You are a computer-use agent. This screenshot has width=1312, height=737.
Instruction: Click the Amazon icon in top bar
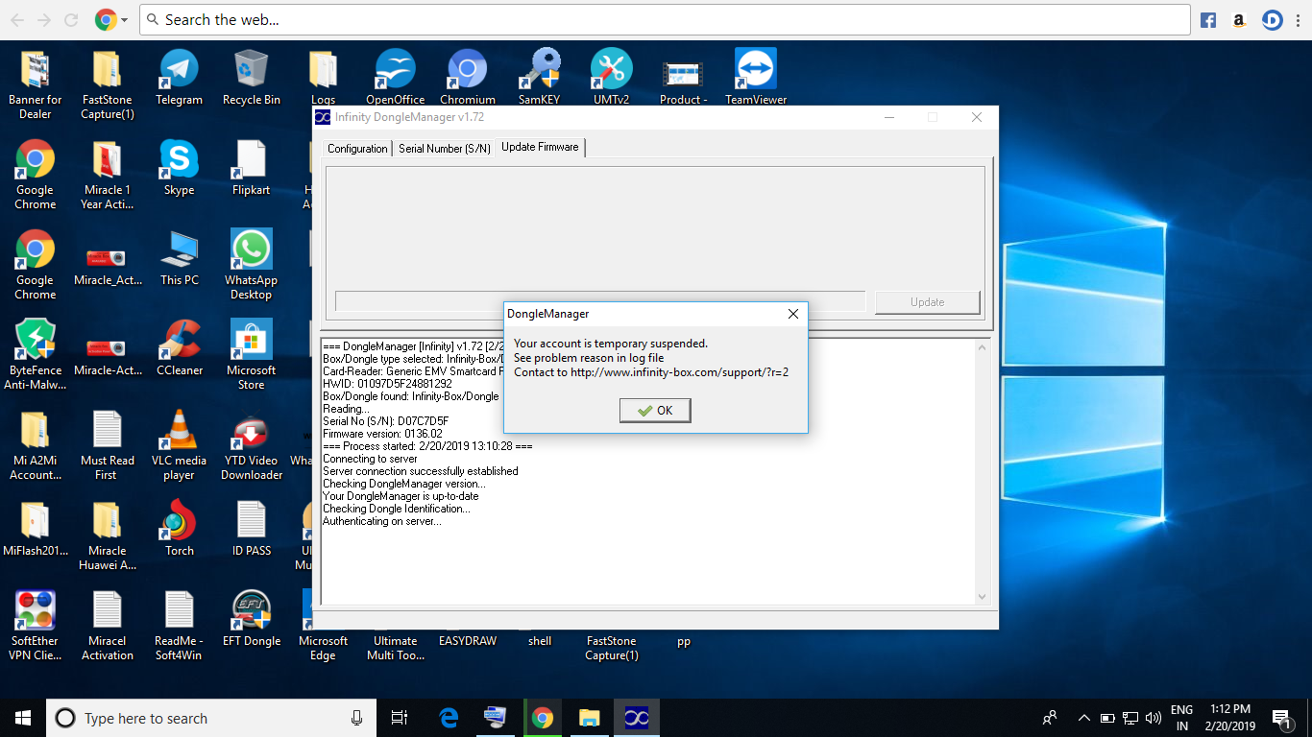click(x=1239, y=19)
